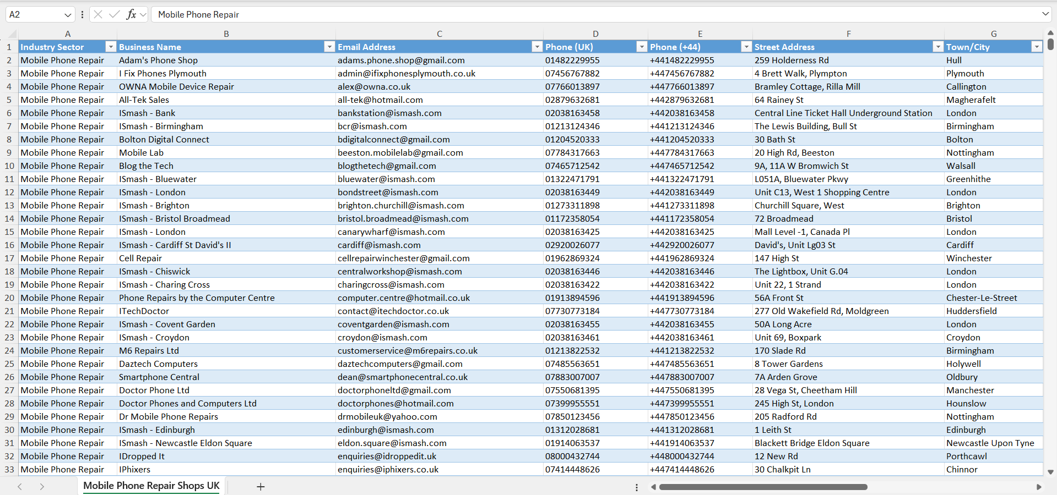This screenshot has width=1057, height=495.
Task: Click the vertical scrollbar down arrow
Action: 1050,472
